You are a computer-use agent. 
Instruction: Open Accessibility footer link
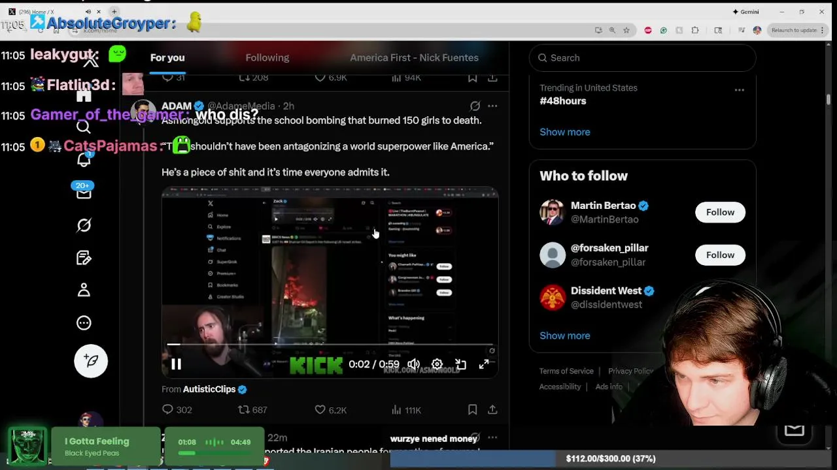click(x=560, y=386)
